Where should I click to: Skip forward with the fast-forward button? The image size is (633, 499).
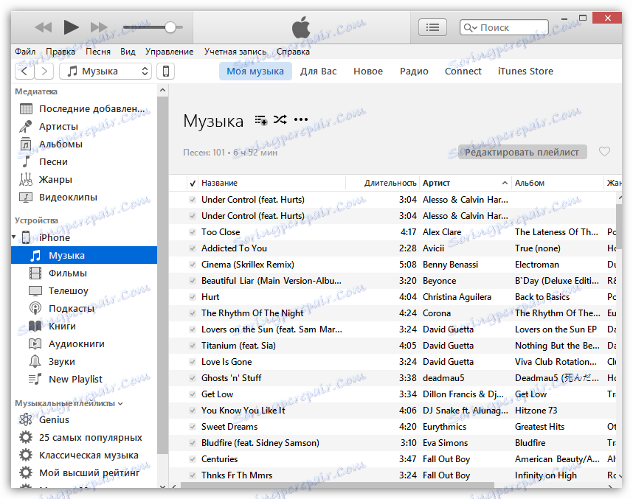(x=99, y=27)
